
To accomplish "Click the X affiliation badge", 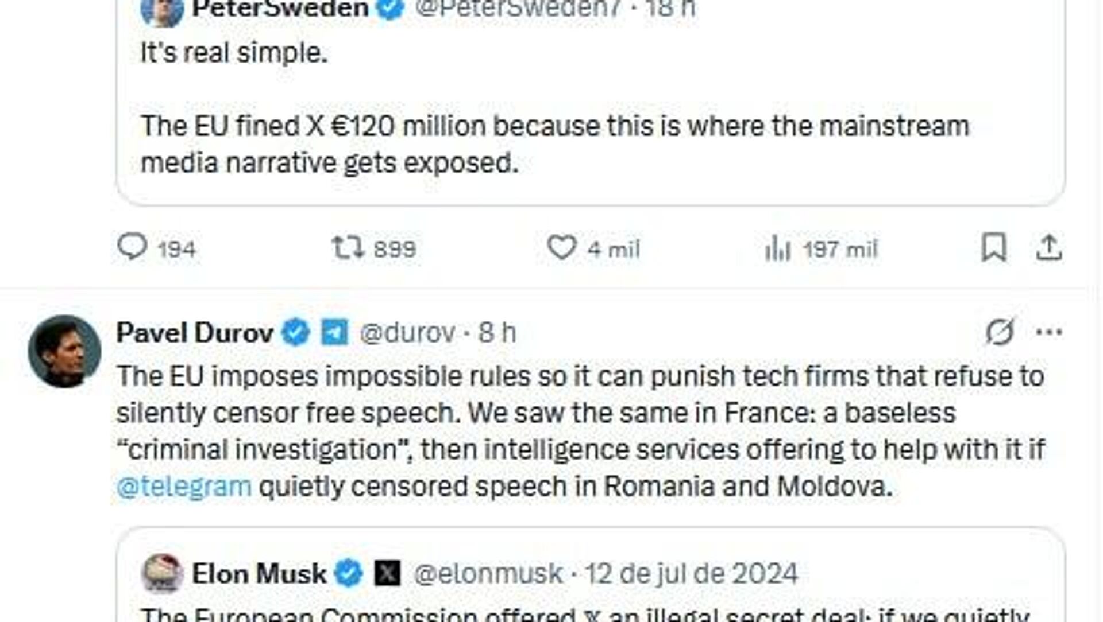I will [x=387, y=573].
